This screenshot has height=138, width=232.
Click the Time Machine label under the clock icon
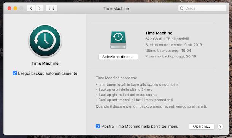[45, 63]
